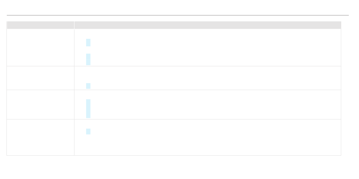Screen dimensions: 359x179
Task: Click blank area below blue box in last row
Action: (208, 145)
